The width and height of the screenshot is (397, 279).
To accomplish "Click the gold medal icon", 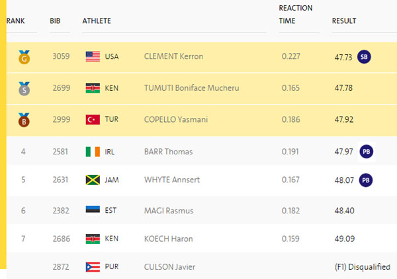I will click(24, 57).
